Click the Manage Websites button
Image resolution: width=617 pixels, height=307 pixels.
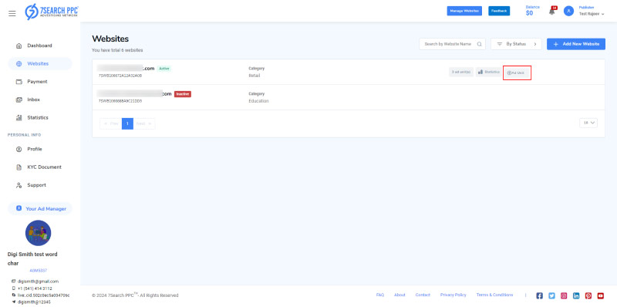coord(464,11)
